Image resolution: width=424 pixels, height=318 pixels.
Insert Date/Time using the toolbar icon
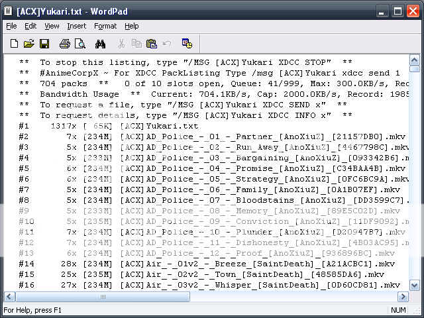[x=187, y=43]
